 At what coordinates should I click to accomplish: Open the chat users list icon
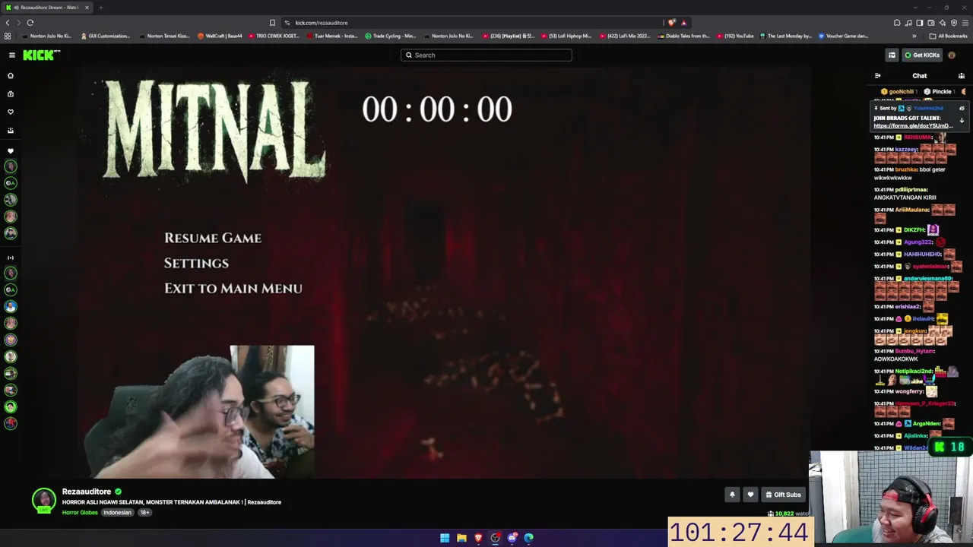tap(962, 76)
